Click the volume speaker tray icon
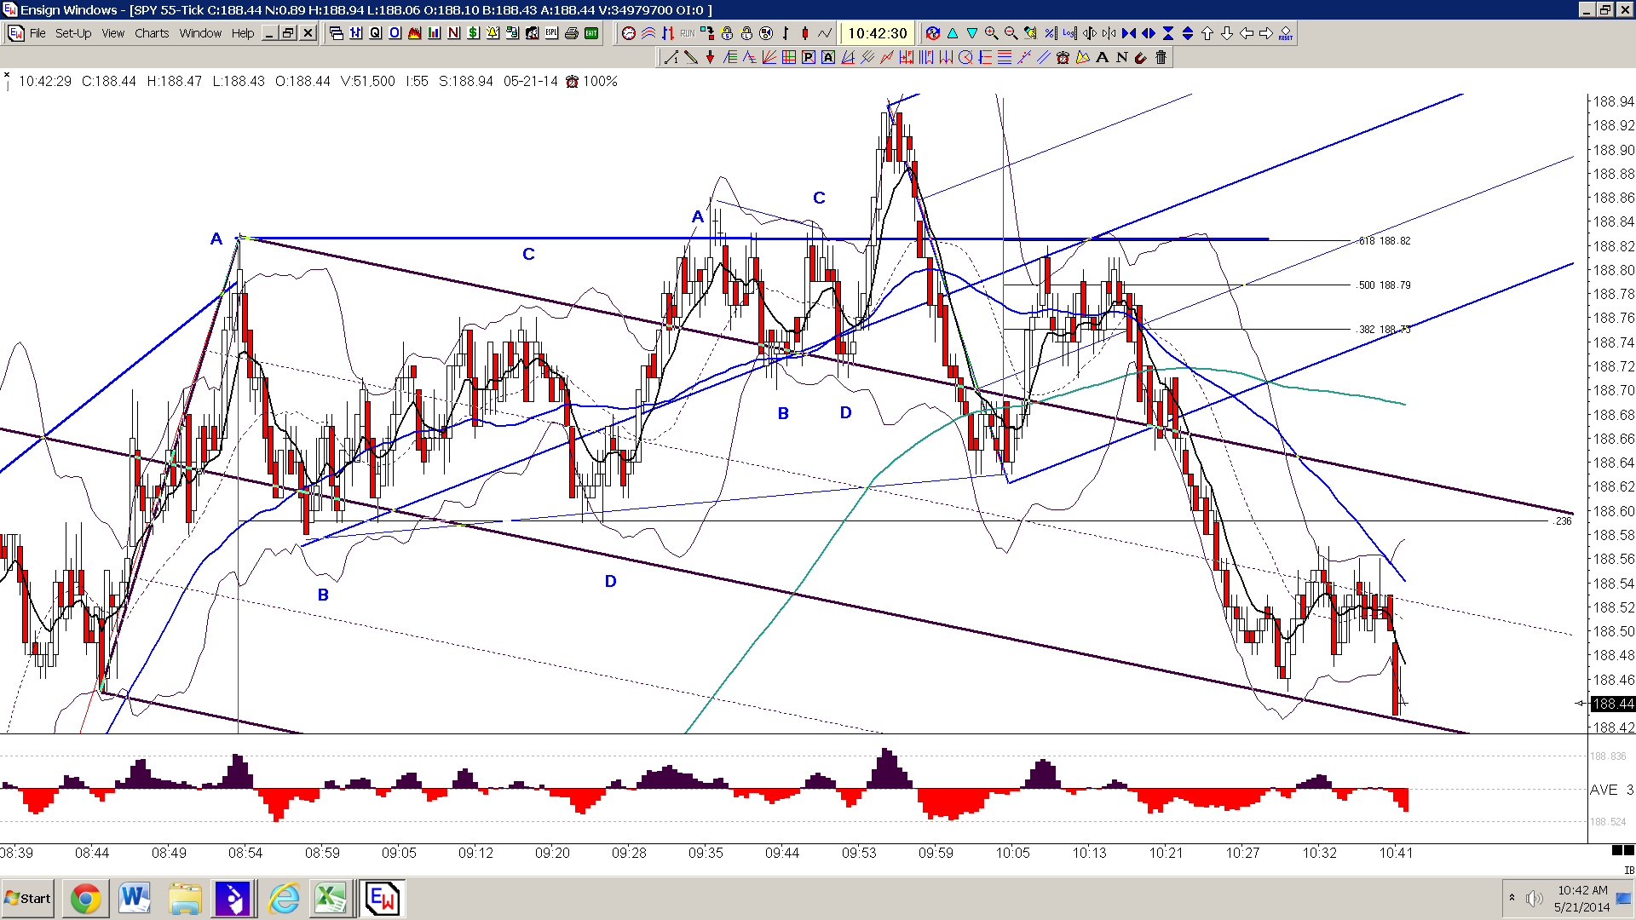 coord(1535,899)
